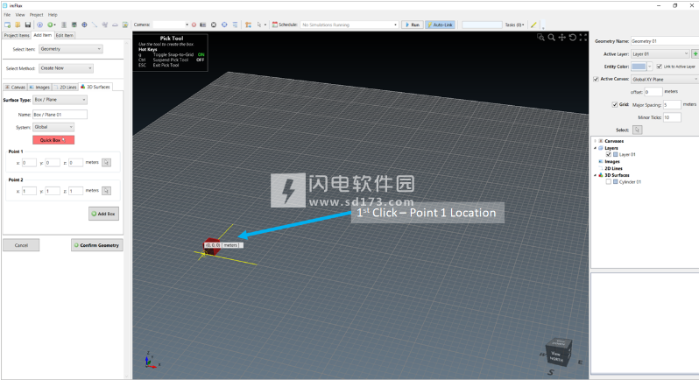
Task: Click the fullscreen expand viewport icon
Action: pyautogui.click(x=583, y=38)
